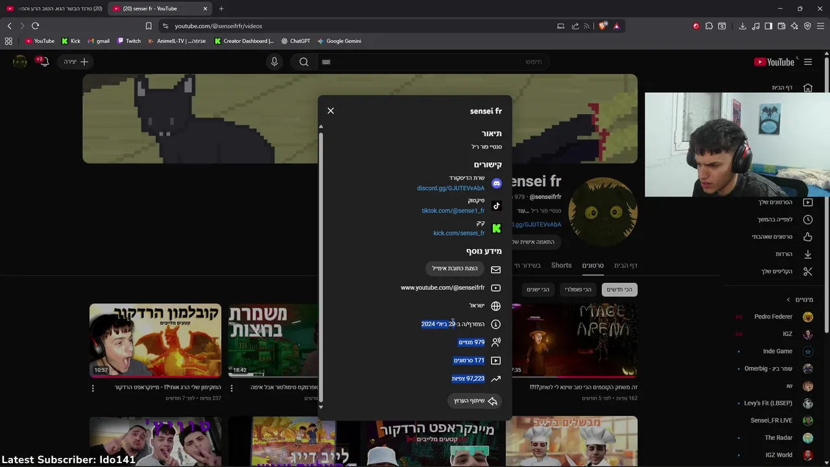Select the Latest sort chip
Viewport: 830px width, 467px height.
[619, 289]
